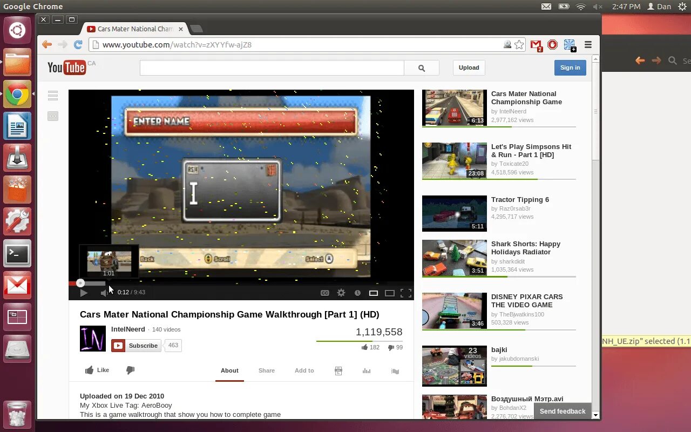Click the Sign in button

[x=570, y=67]
